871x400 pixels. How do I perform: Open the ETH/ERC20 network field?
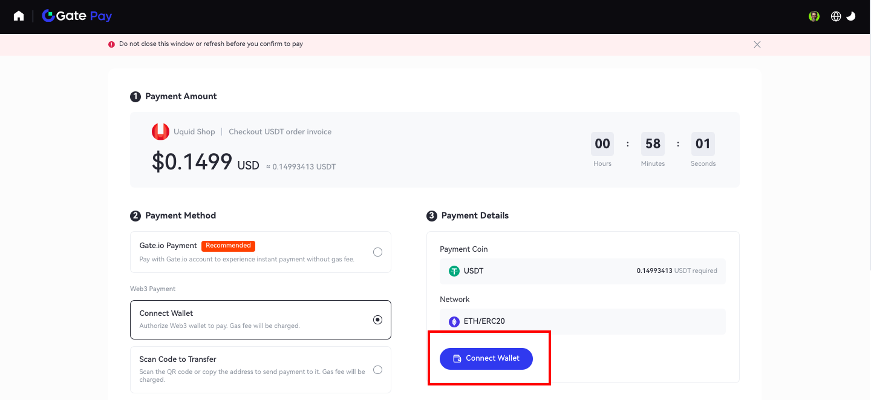point(582,321)
